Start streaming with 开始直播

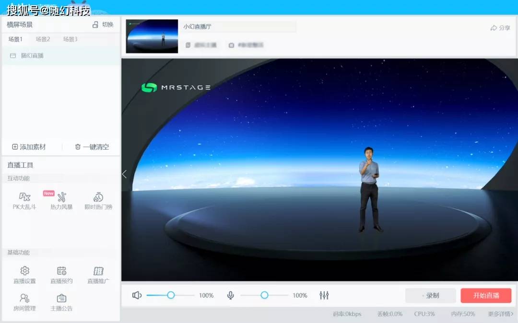(x=486, y=296)
